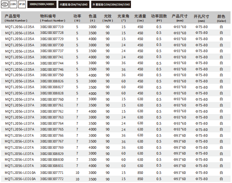Click luminous flux 630 in row 300200307769
This screenshot has height=183, width=232.
pyautogui.click(x=140, y=148)
